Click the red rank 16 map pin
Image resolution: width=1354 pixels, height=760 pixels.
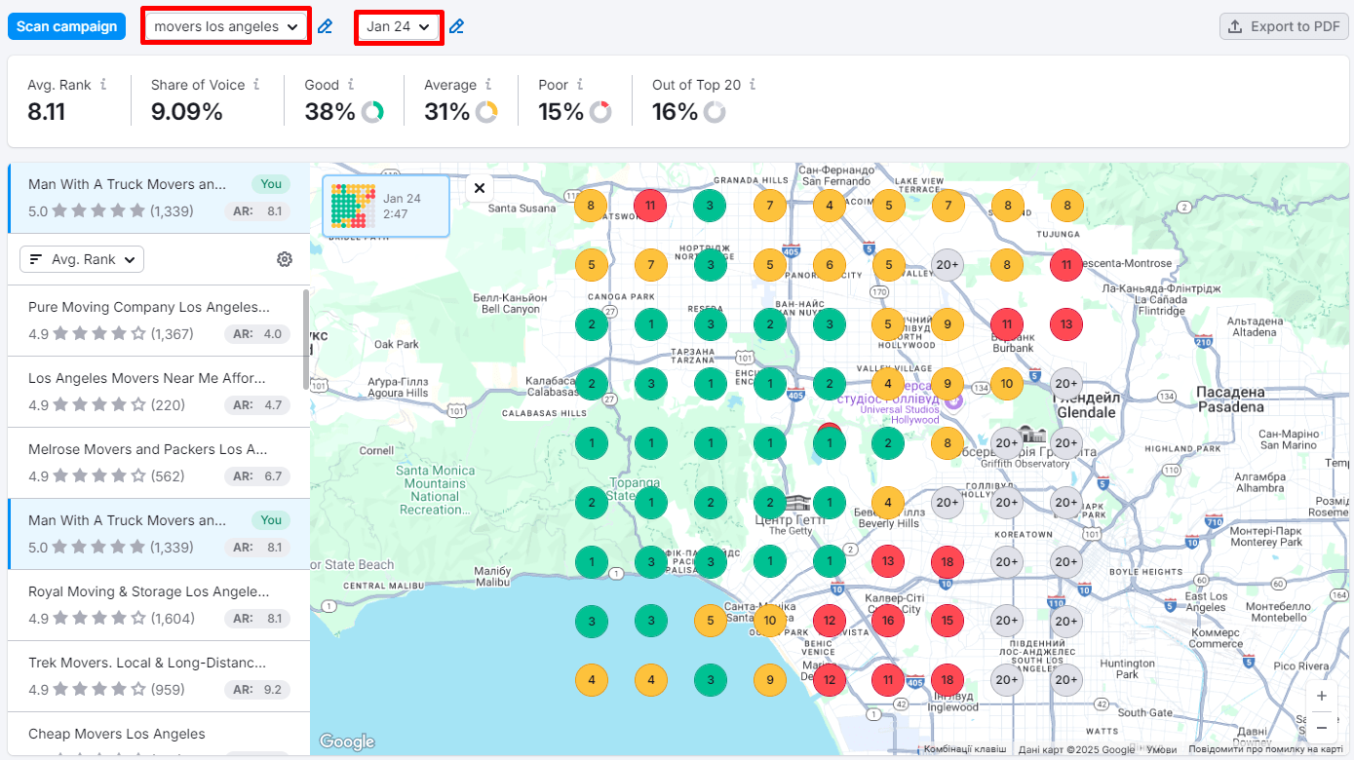click(x=888, y=621)
